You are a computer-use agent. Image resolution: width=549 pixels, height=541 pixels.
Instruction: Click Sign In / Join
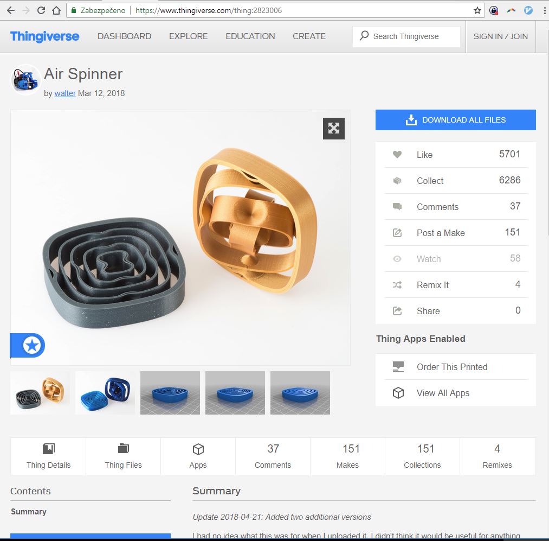tap(500, 36)
